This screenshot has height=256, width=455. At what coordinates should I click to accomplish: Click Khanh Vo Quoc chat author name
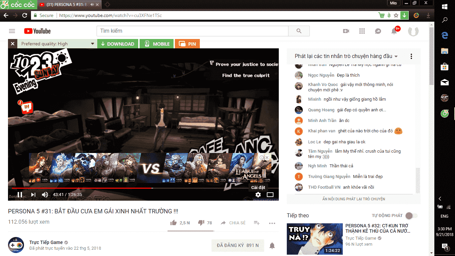(323, 84)
